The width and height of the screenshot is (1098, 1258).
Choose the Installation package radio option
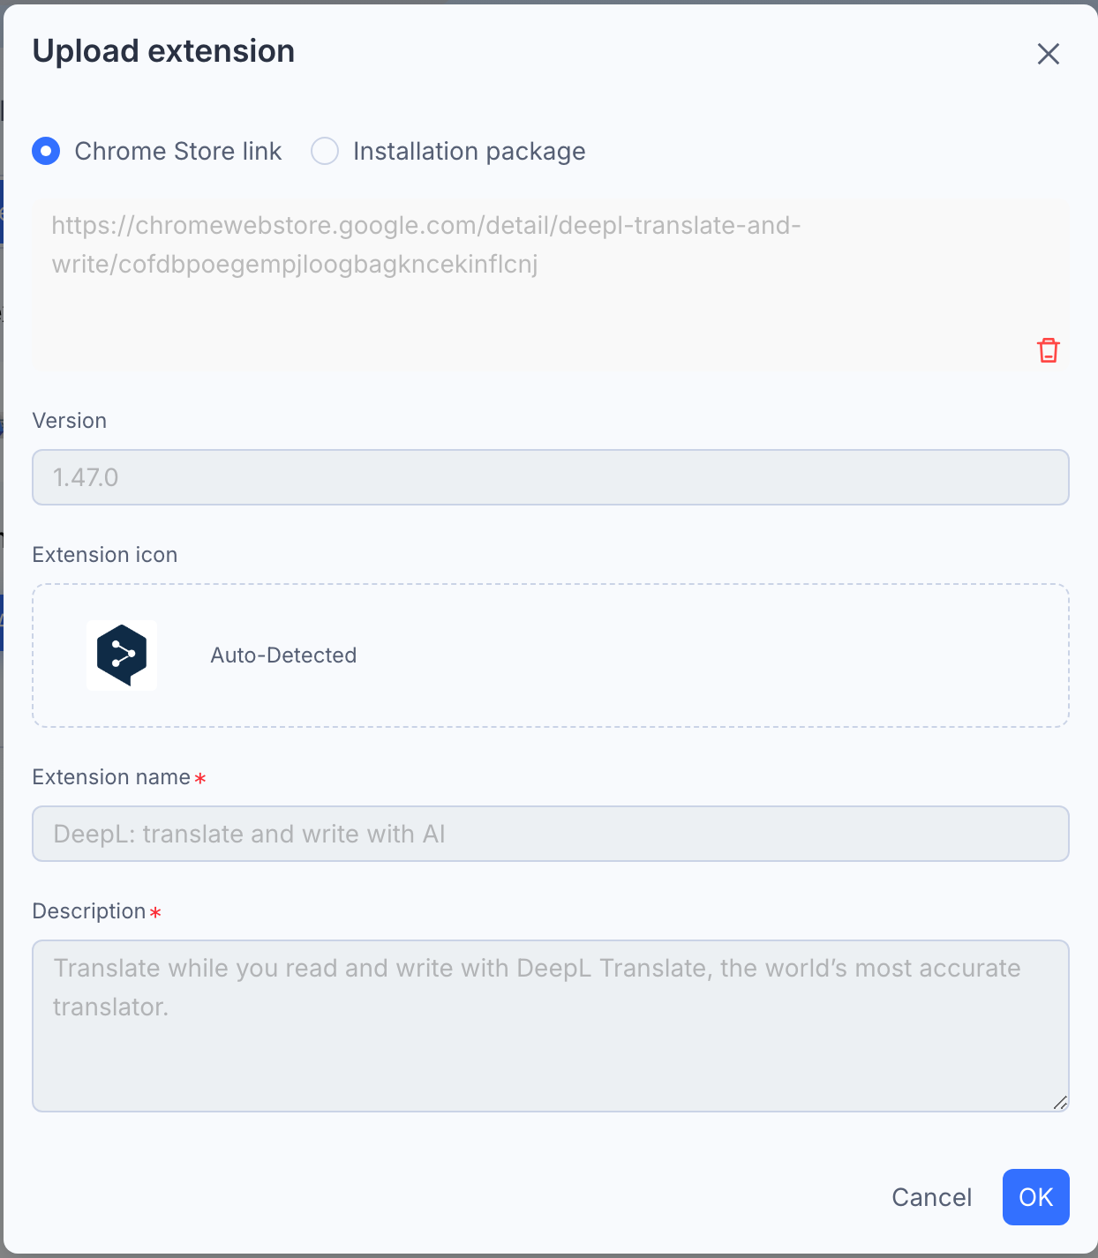pos(325,151)
